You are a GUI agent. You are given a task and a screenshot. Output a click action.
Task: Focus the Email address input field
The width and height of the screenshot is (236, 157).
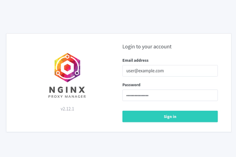click(x=170, y=71)
